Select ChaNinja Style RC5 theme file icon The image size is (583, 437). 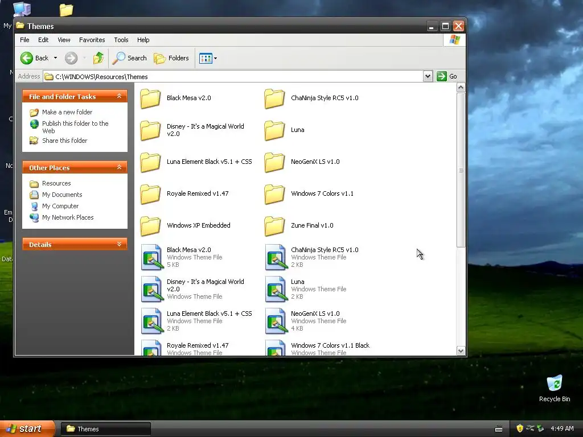(276, 257)
